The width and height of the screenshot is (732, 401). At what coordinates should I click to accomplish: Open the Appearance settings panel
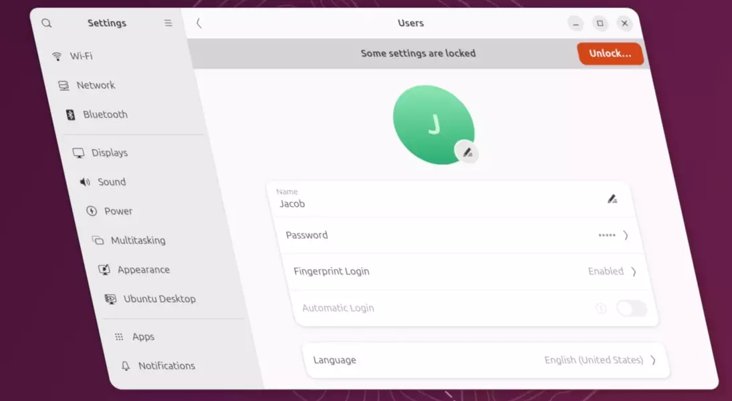[143, 270]
